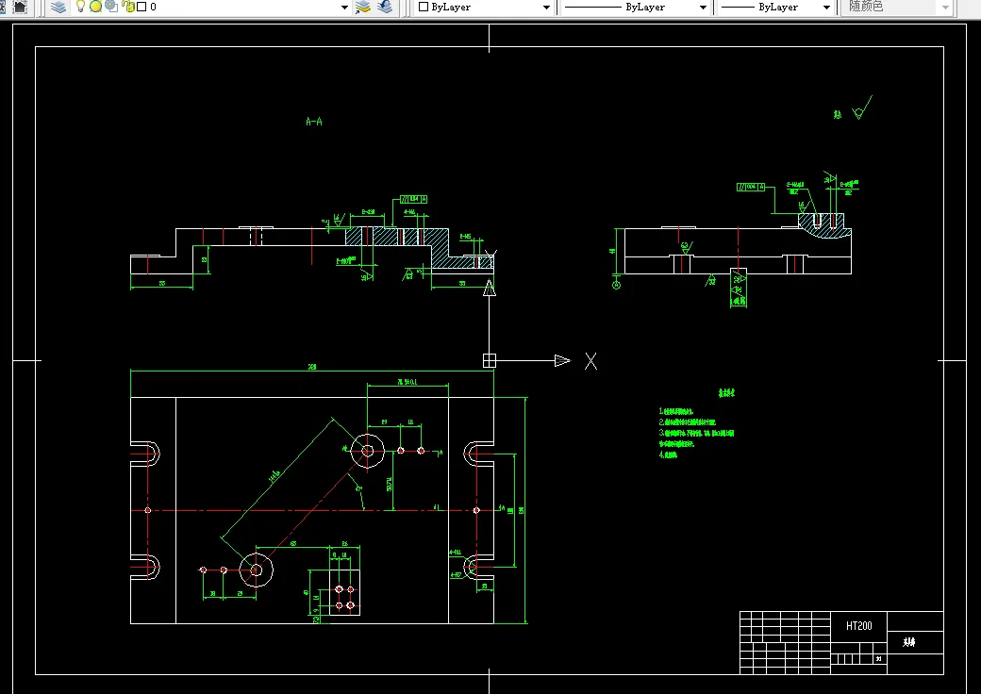Select the HT200 text in title block

859,626
